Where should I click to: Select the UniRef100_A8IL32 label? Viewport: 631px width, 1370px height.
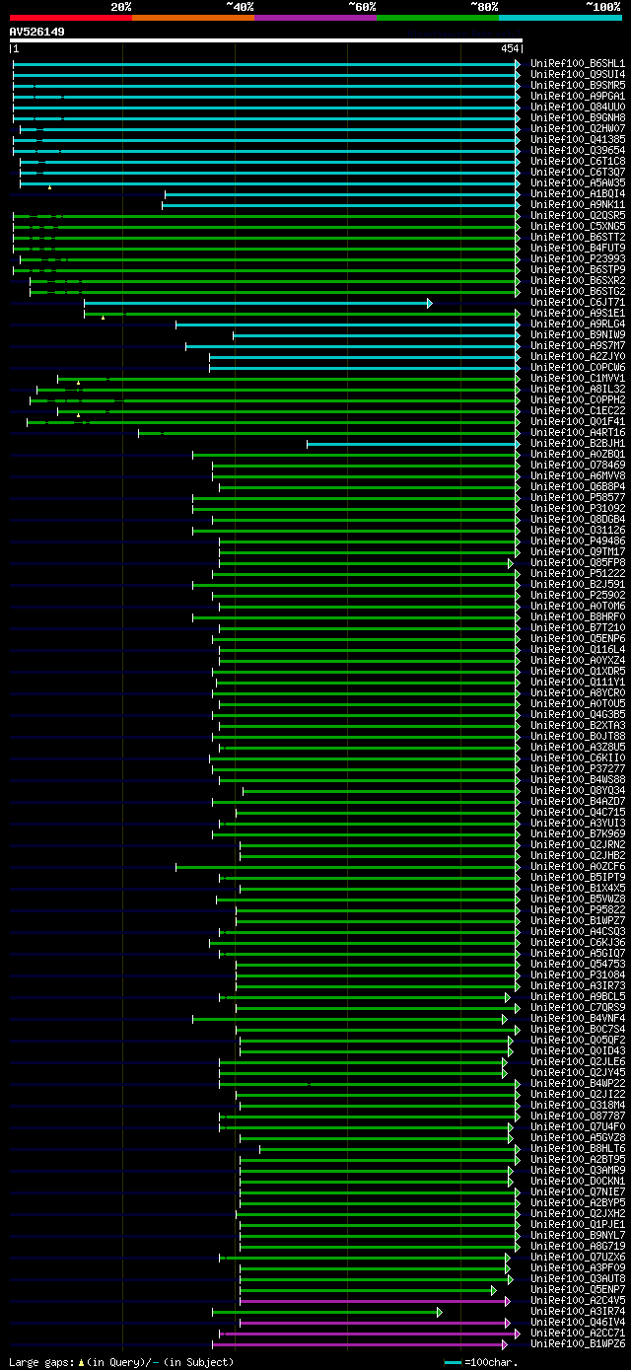(x=578, y=389)
